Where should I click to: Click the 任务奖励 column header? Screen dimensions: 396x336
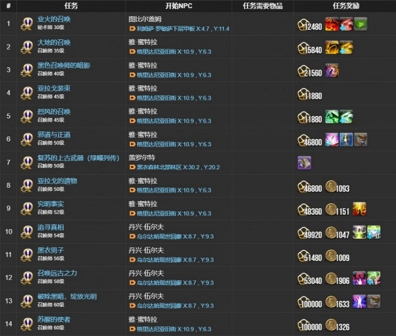[346, 6]
